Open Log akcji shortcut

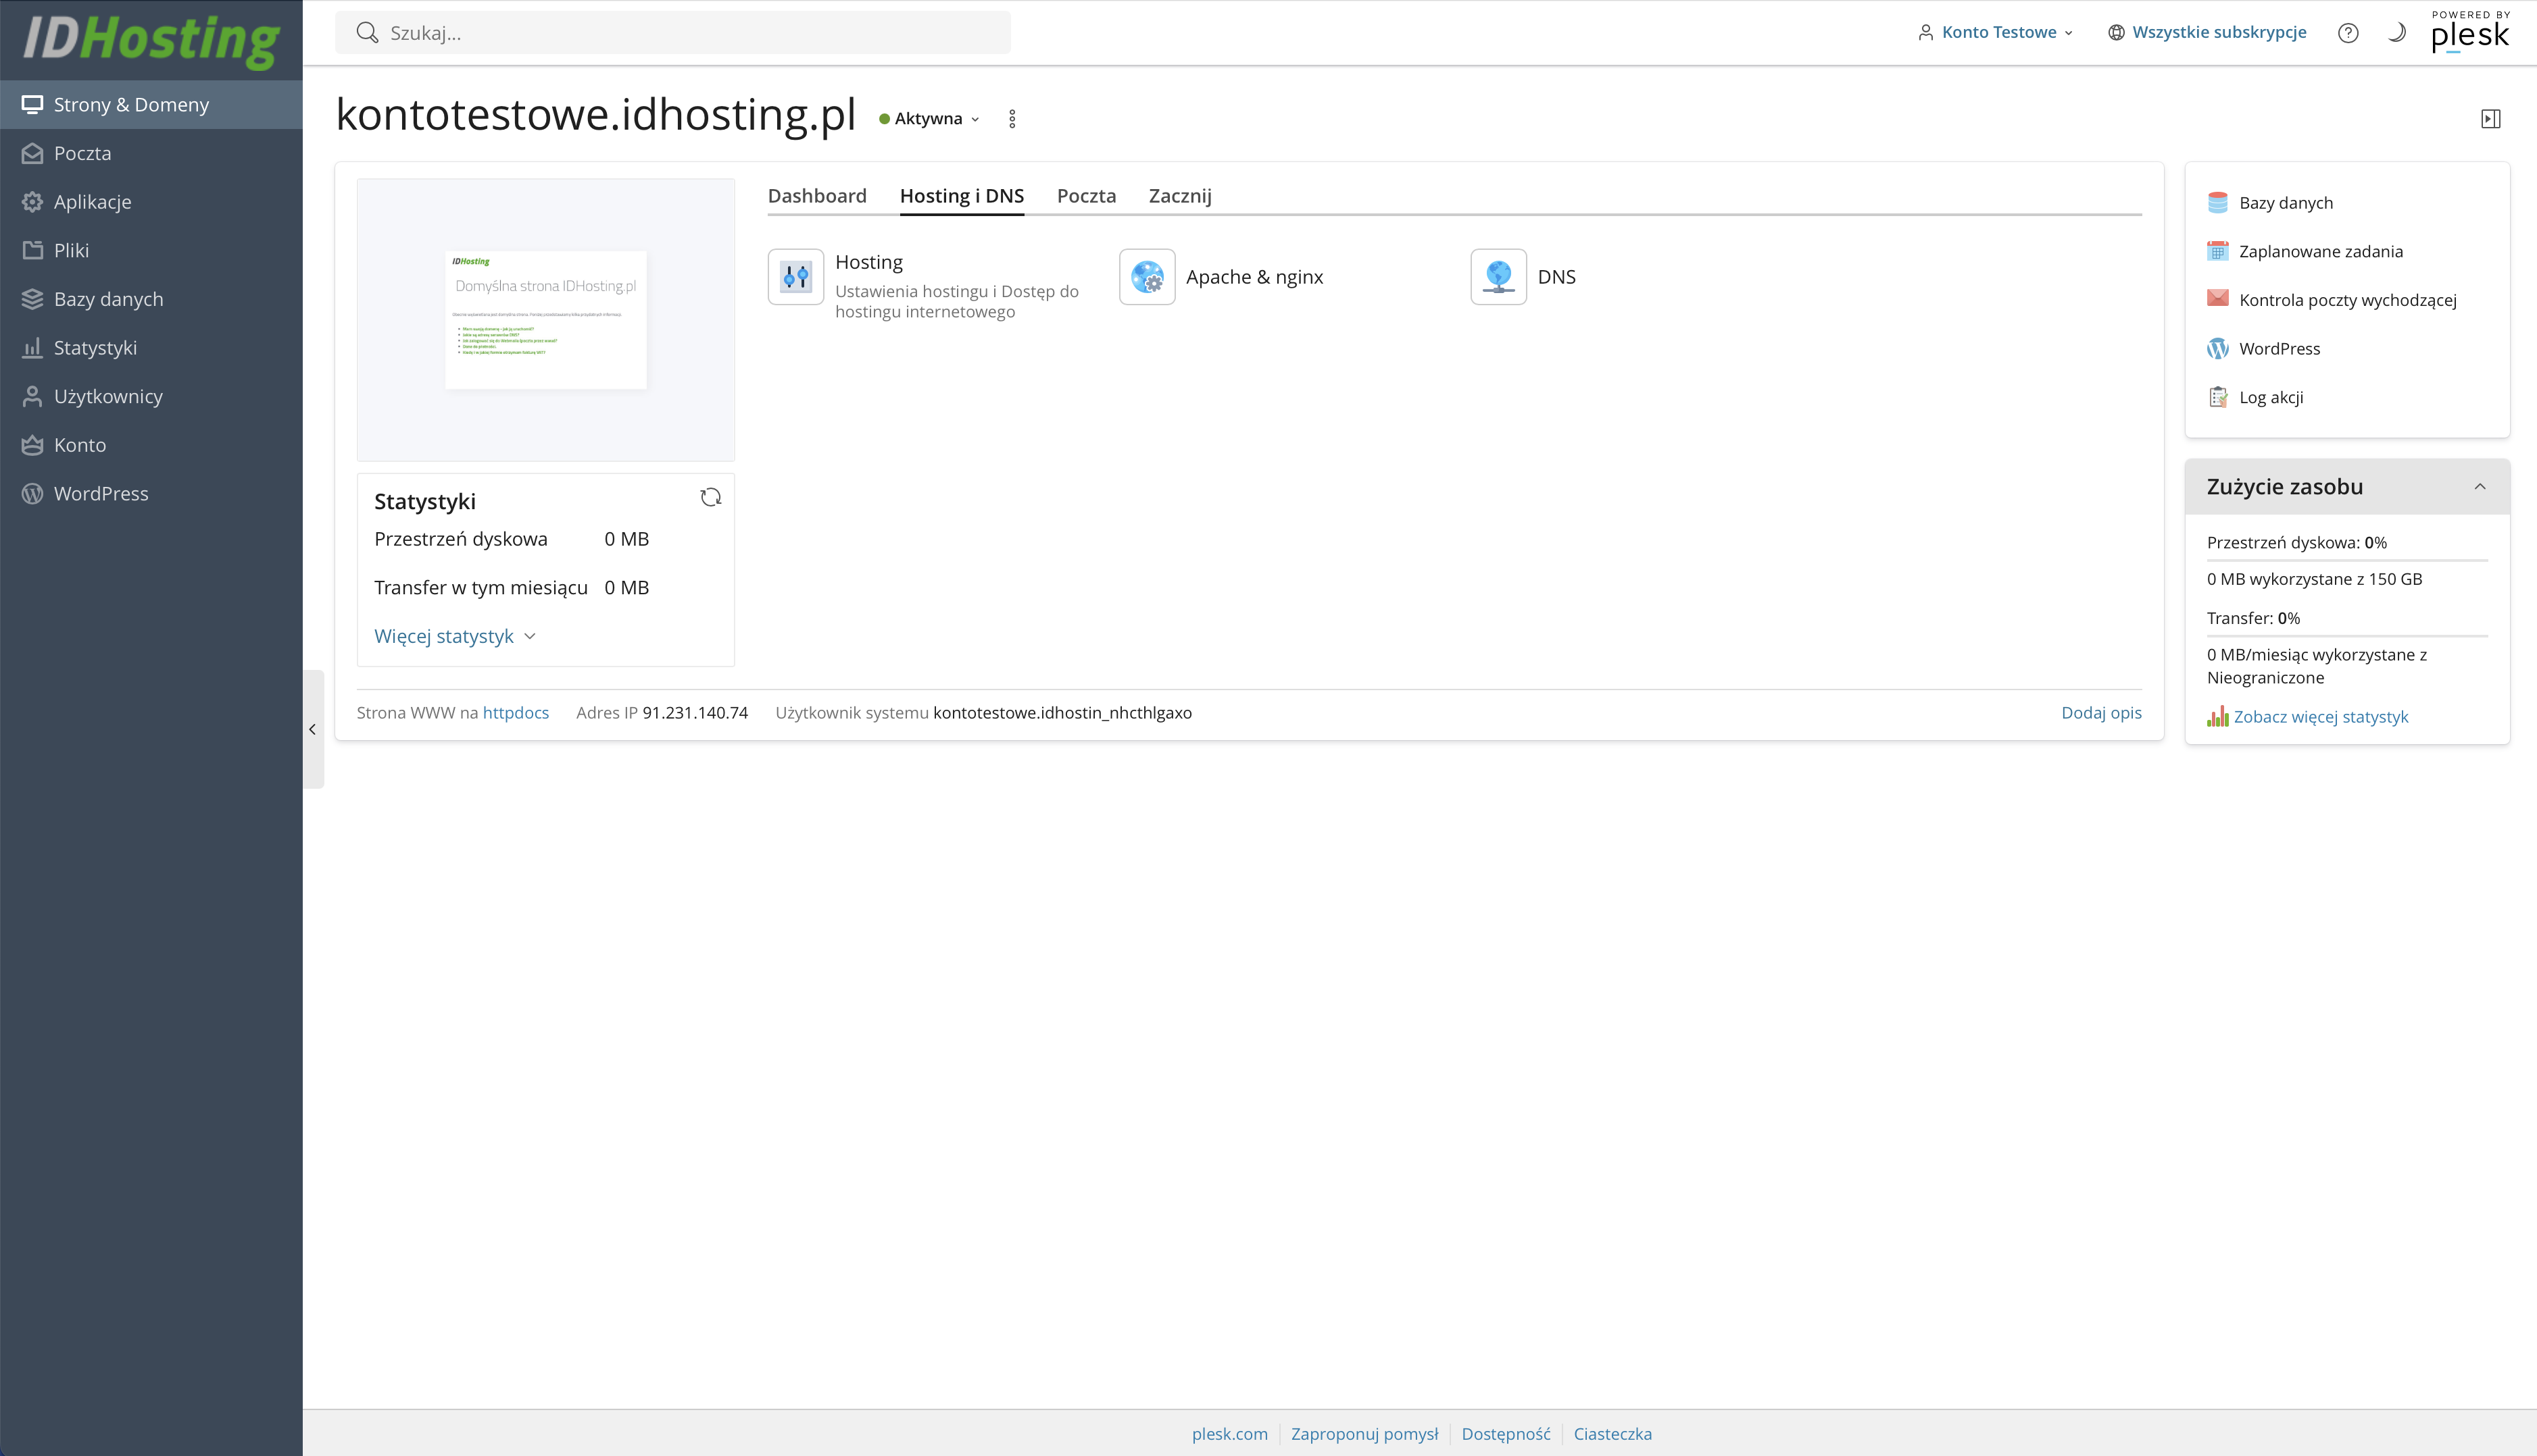pos(2270,398)
